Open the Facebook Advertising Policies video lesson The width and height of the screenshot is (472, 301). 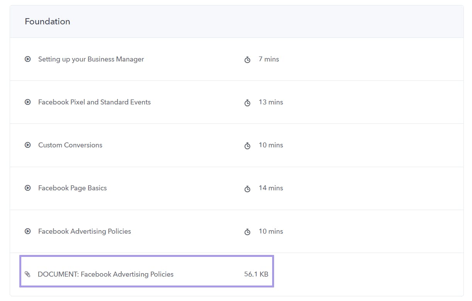coord(85,231)
